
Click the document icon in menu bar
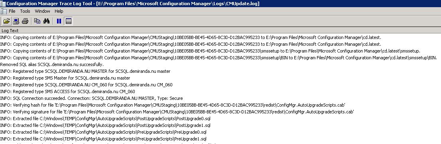(x=4, y=11)
